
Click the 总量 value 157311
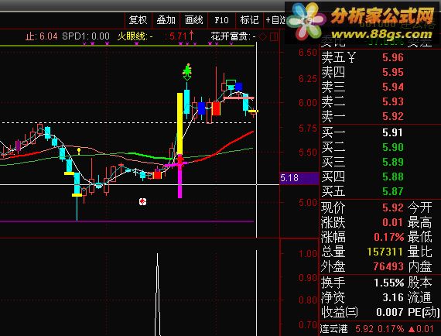pos(385,252)
